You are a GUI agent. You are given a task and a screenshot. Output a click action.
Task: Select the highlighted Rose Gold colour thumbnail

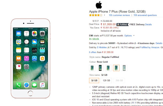tap(116, 68)
